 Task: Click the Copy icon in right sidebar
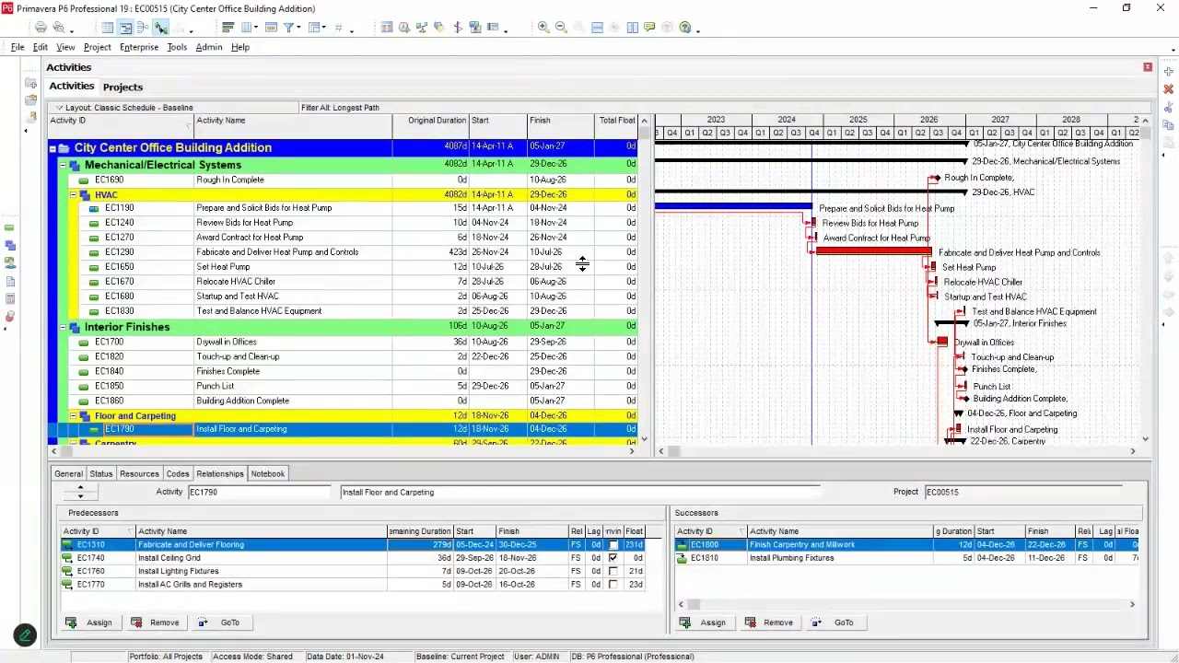tap(1168, 125)
